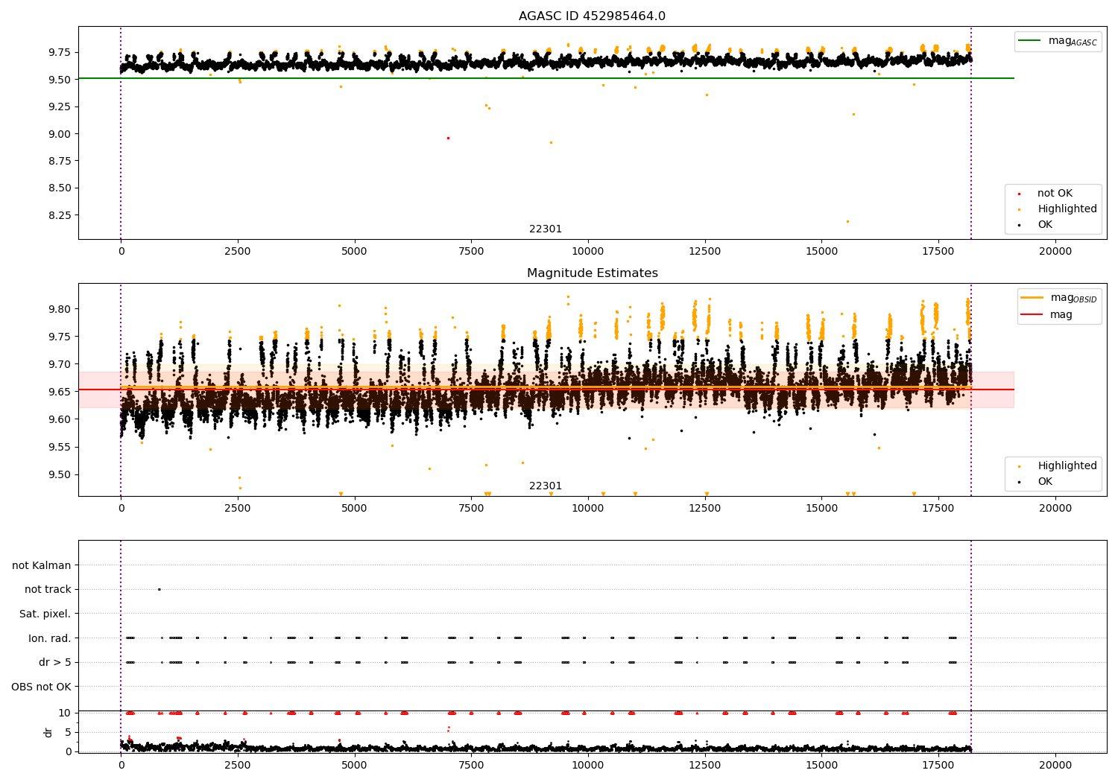Click red 'not OK' legend marker in top plot
This screenshot has height=782, width=1118.
point(1019,194)
